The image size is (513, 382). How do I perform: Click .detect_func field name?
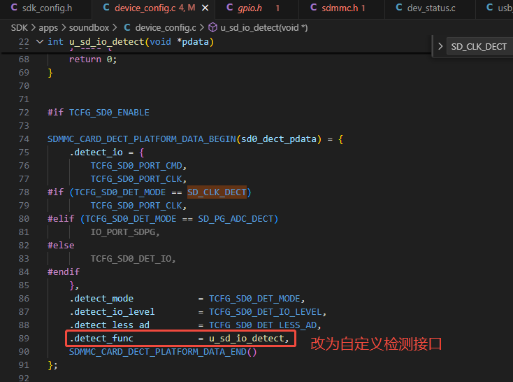pos(101,338)
